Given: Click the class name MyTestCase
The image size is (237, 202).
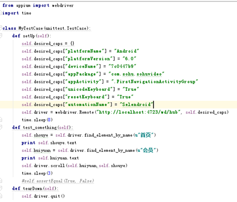Looking at the screenshot, I should [x=31, y=28].
